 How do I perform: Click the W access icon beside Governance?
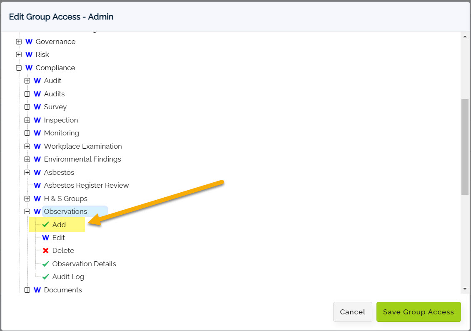(29, 42)
